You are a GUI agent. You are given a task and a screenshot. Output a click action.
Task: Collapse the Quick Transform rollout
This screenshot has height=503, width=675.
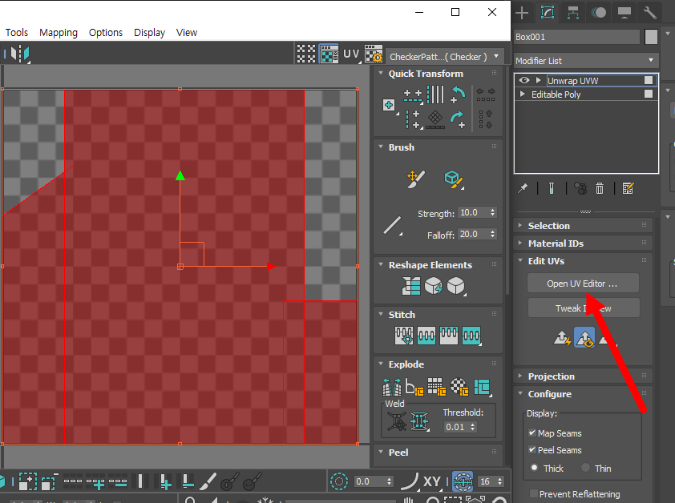[438, 74]
